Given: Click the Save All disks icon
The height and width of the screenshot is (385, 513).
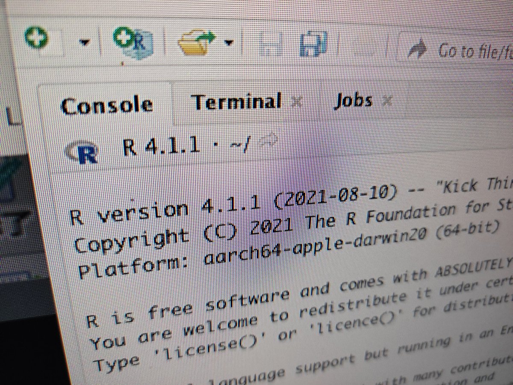Looking at the screenshot, I should tap(313, 44).
